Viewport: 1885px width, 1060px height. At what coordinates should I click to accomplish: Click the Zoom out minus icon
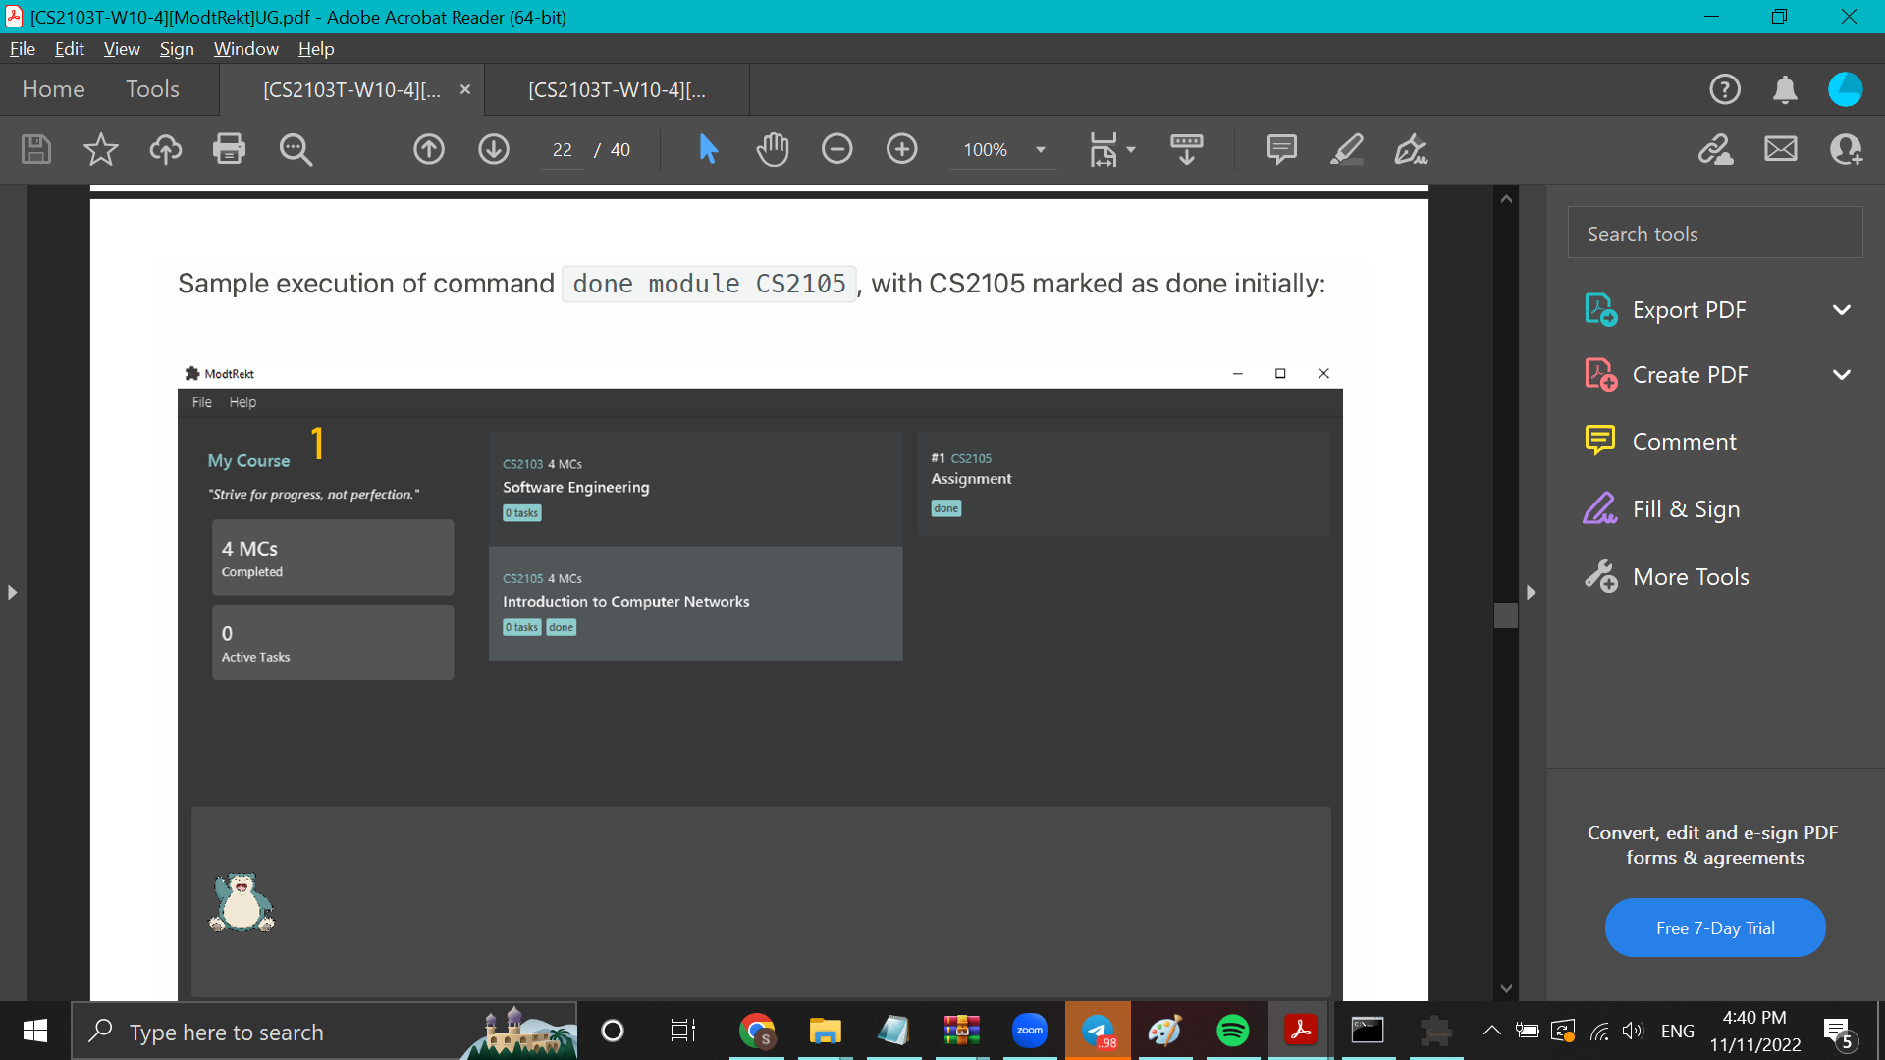(836, 149)
